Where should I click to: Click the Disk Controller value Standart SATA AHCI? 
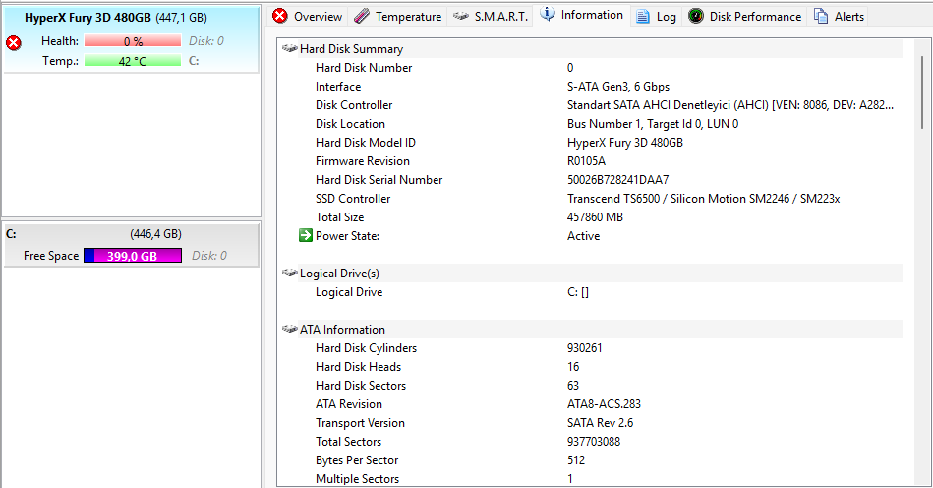click(x=730, y=105)
